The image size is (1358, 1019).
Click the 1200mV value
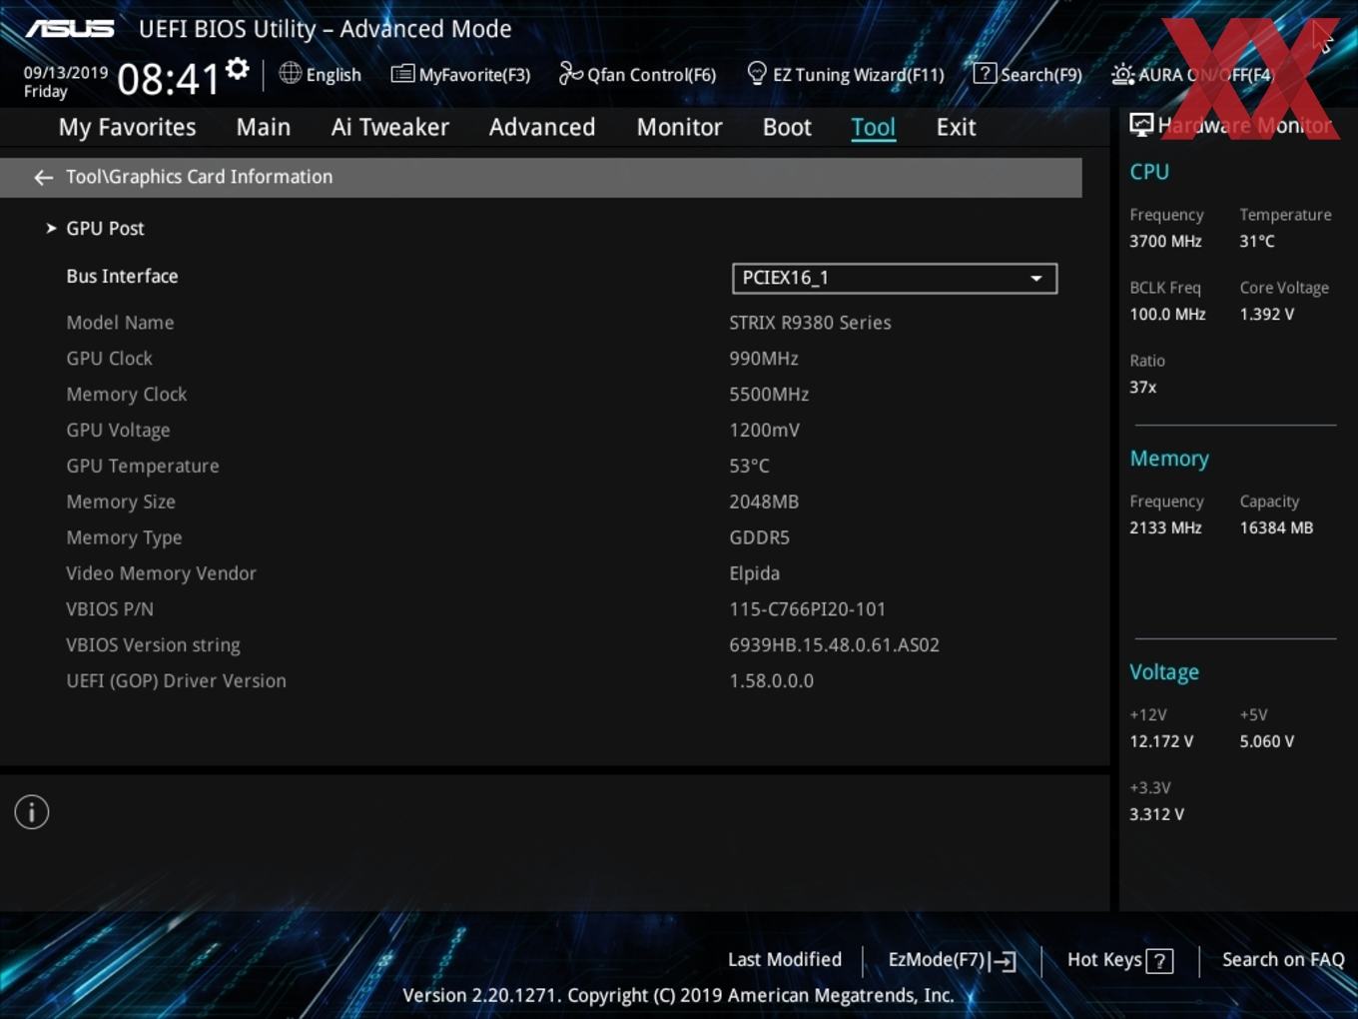[x=764, y=431]
